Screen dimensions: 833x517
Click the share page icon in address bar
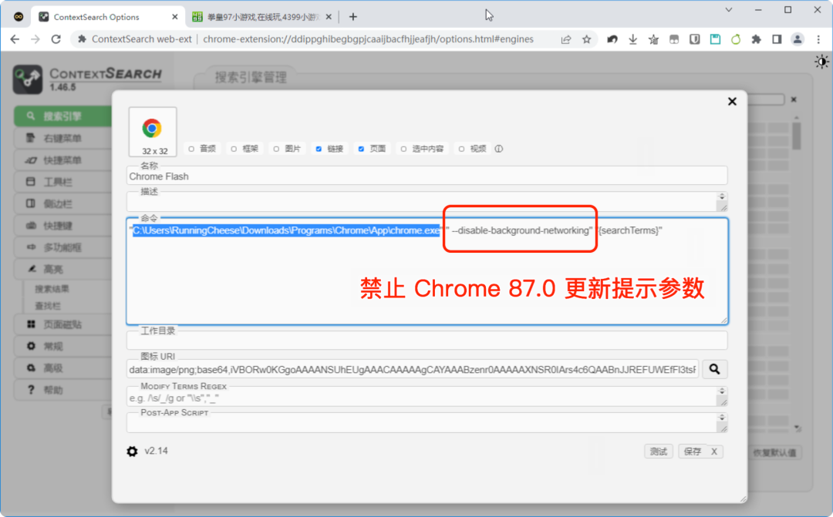(566, 39)
